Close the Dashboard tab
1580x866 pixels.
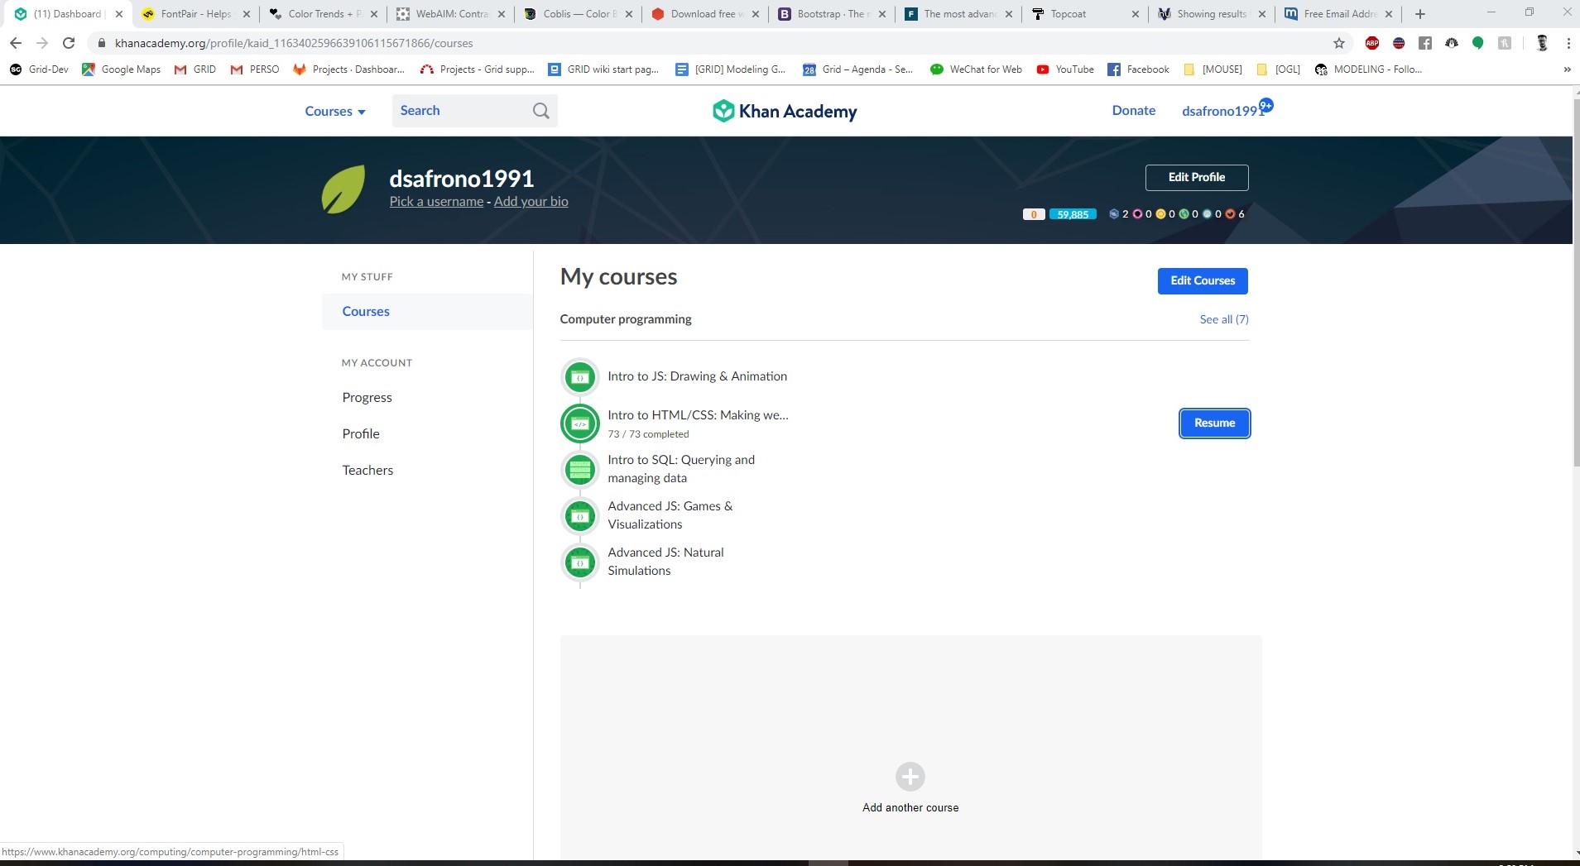(x=119, y=14)
